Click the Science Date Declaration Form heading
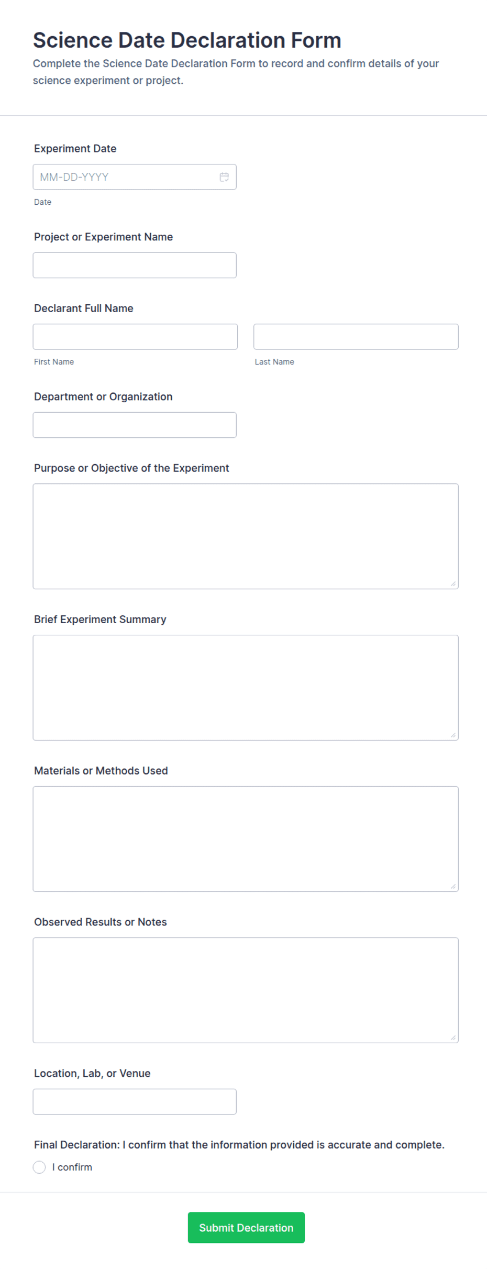This screenshot has width=487, height=1269. click(x=187, y=40)
